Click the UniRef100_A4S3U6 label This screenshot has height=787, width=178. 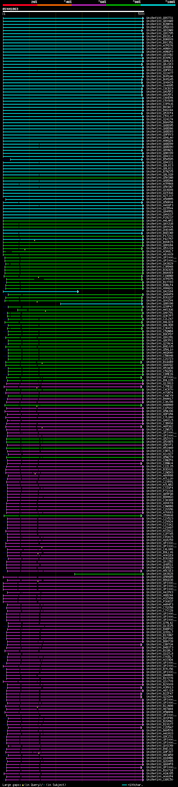(160, 310)
